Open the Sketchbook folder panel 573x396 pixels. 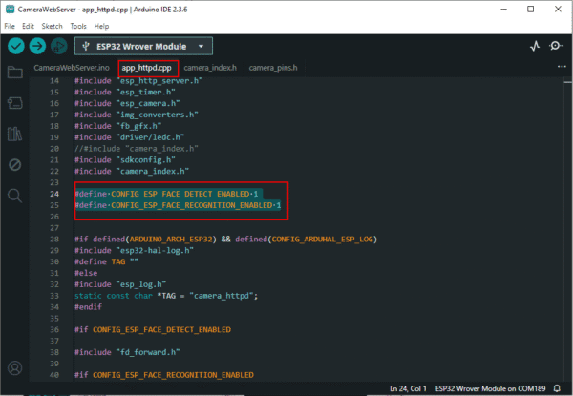pyautogui.click(x=14, y=73)
